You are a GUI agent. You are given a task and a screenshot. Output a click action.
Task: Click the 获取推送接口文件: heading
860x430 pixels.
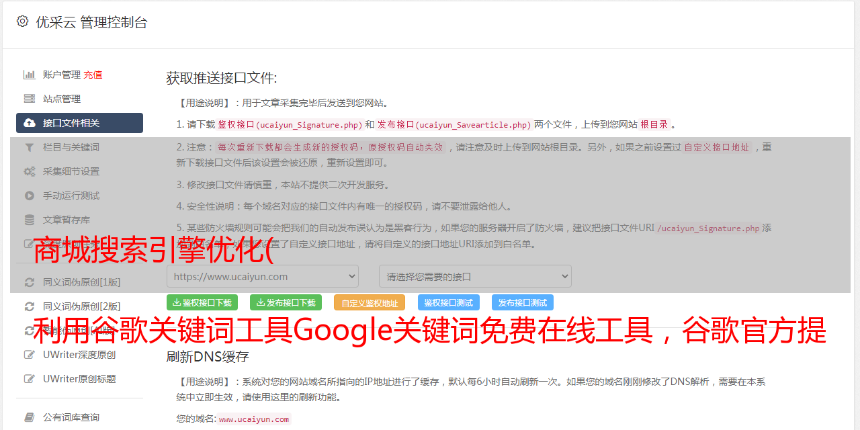(x=222, y=78)
